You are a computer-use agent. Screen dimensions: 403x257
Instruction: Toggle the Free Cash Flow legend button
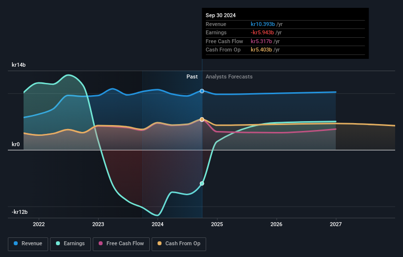pos(121,244)
